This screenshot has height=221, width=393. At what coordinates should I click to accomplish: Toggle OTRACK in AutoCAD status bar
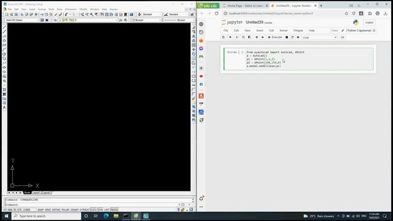tap(84, 210)
